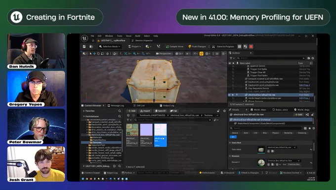Viewport: 336px width, 190px height.
Task: Click the Verse V icon in toolbar
Action: tap(159, 46)
